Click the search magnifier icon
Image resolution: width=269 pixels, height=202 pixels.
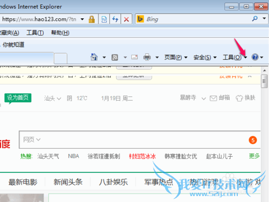coord(254,18)
